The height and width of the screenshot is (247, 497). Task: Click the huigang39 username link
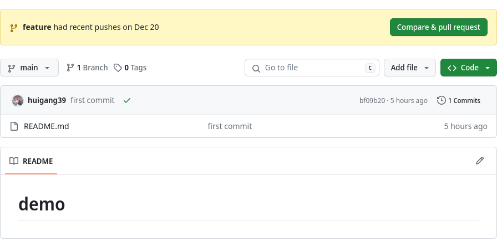(47, 100)
